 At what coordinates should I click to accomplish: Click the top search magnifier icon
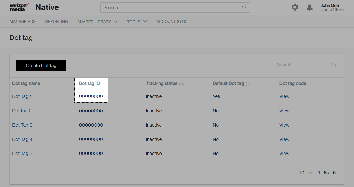click(x=244, y=7)
